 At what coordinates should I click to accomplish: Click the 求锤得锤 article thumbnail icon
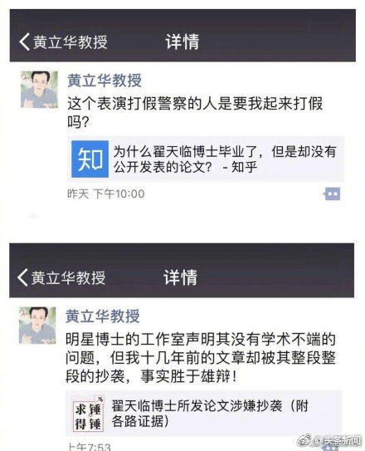(x=88, y=414)
